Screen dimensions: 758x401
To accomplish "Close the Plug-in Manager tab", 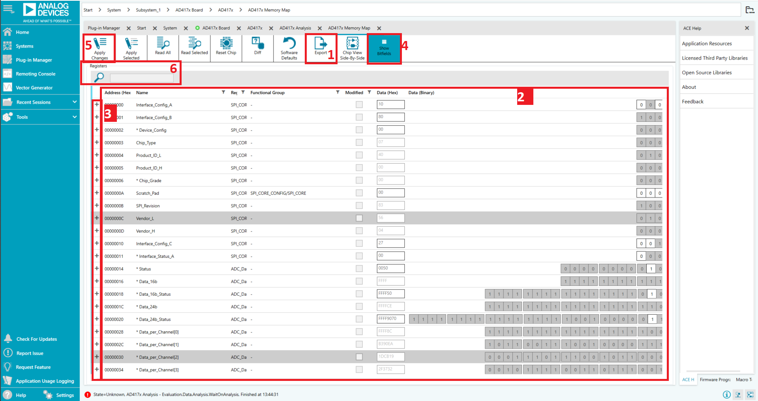I will 129,28.
